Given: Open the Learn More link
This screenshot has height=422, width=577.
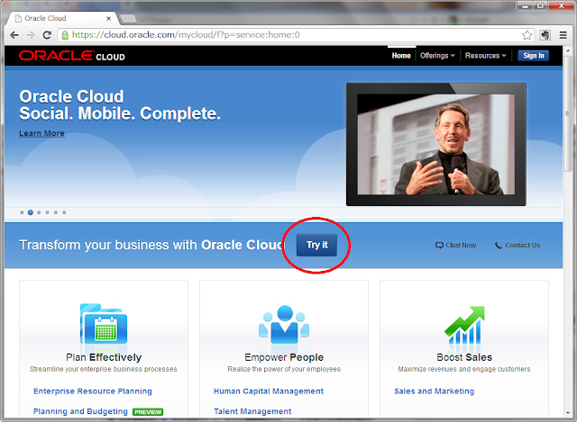Looking at the screenshot, I should click(41, 133).
